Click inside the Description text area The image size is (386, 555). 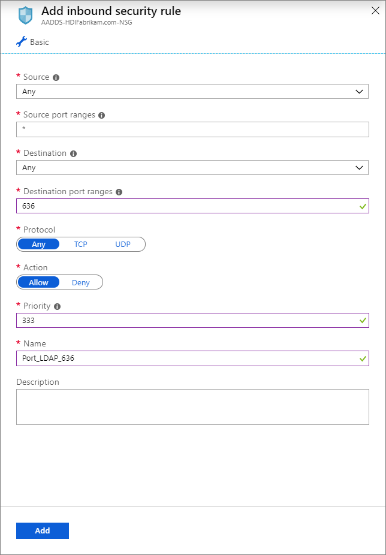click(x=192, y=406)
